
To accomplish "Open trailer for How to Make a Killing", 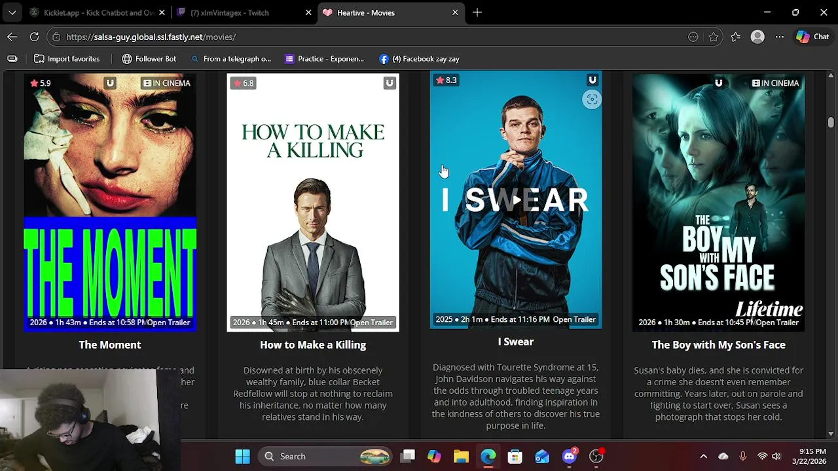I will [371, 323].
